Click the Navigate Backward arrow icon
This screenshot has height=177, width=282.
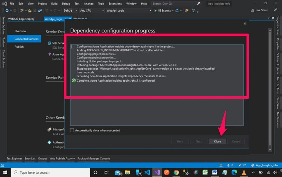pos(7,11)
